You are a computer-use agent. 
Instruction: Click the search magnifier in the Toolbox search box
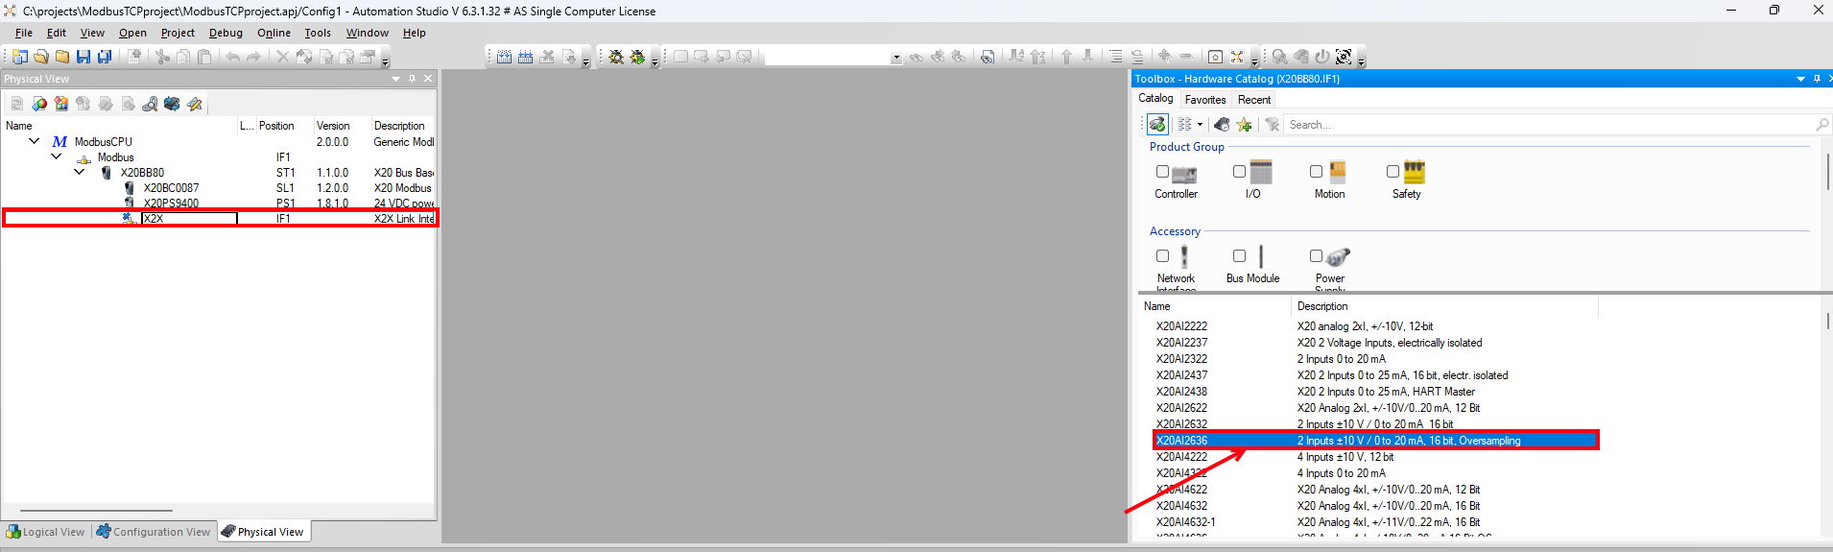pos(1821,125)
